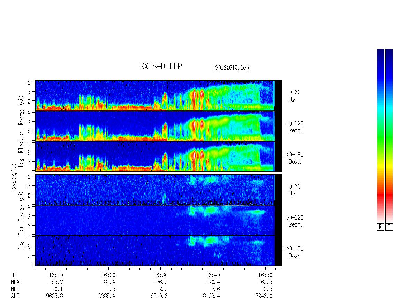Screen dimensions: 394x305
Task: Click the Dec. 26, '90 date label
Action: pos(14,176)
